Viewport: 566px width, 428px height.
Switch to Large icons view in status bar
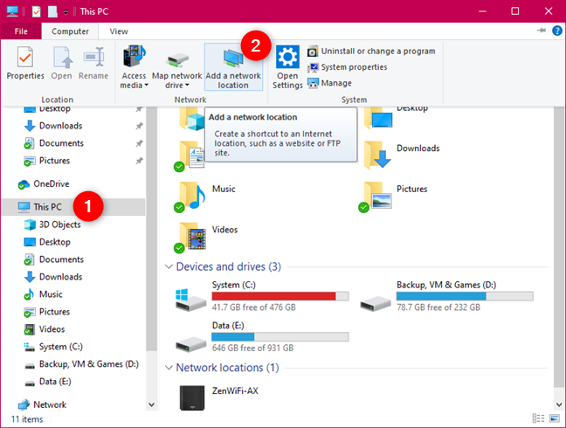[x=554, y=418]
